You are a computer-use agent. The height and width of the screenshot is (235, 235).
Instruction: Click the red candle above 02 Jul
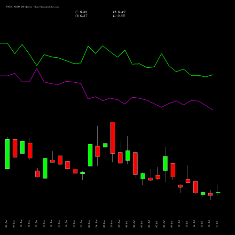(x=135, y=164)
